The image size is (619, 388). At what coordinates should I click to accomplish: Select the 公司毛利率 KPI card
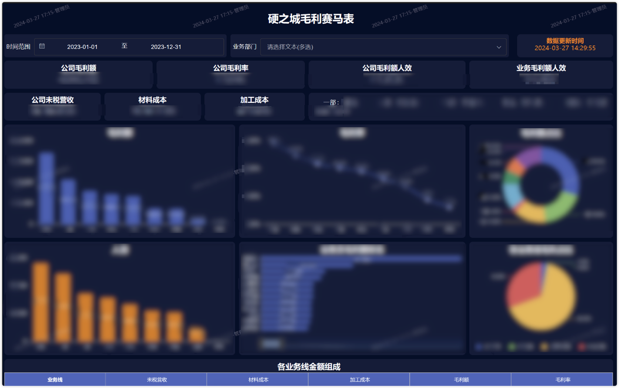coord(231,74)
